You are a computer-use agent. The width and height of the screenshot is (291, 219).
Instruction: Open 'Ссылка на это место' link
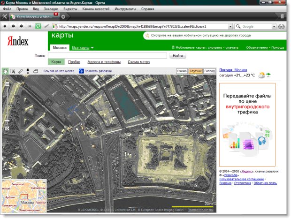click(x=59, y=71)
